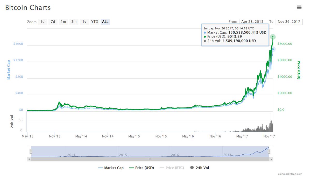Click the May '13 x-axis label
The image size is (311, 176).
coord(27,136)
